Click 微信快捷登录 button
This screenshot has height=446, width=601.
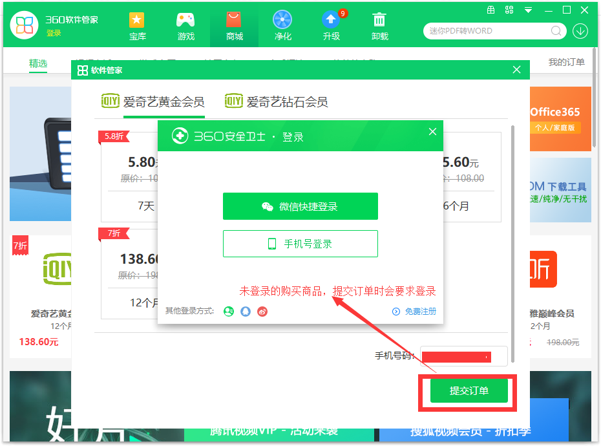click(300, 206)
